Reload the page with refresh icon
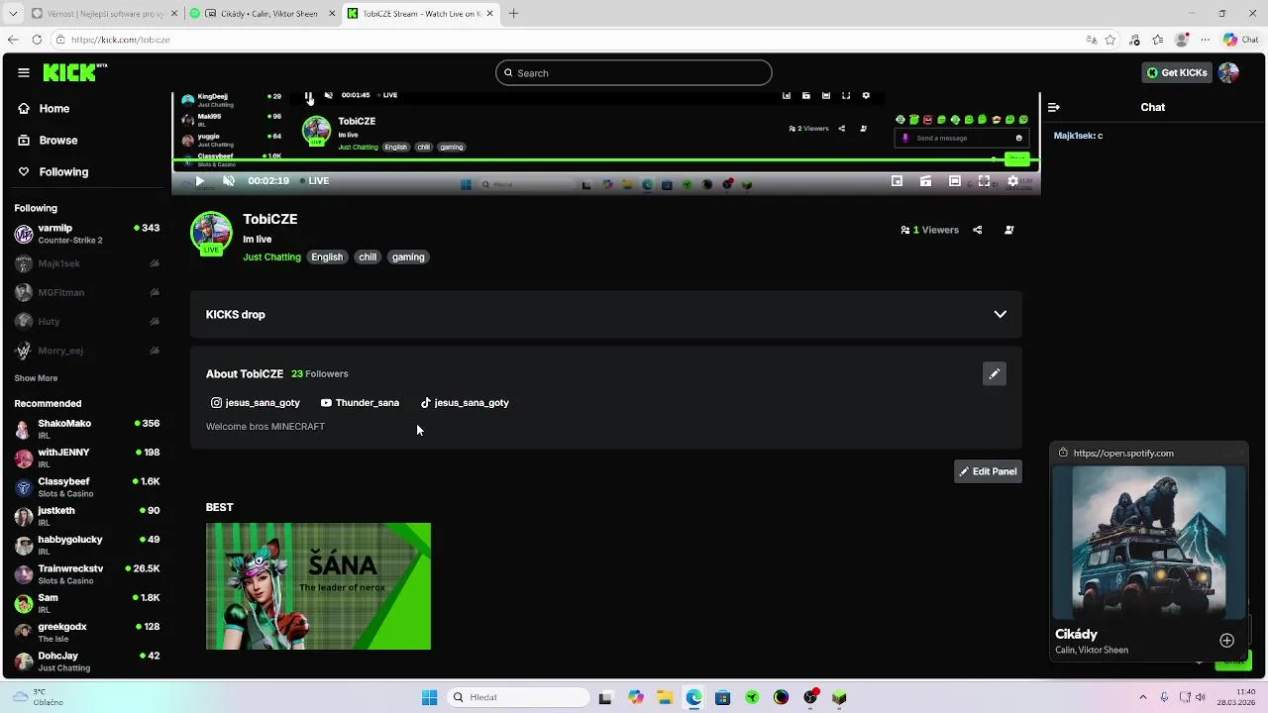This screenshot has width=1268, height=713. pos(37,40)
